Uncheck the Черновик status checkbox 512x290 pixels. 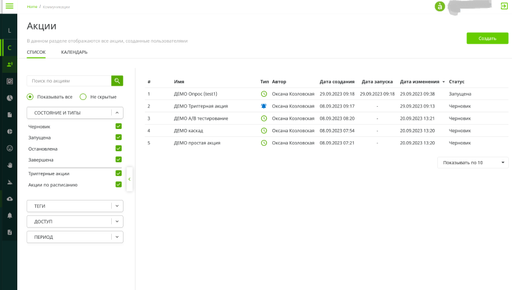pyautogui.click(x=119, y=126)
